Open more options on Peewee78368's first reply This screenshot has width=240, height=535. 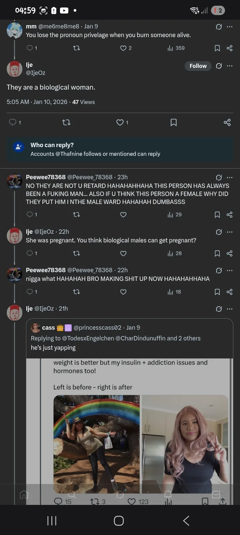(x=230, y=178)
